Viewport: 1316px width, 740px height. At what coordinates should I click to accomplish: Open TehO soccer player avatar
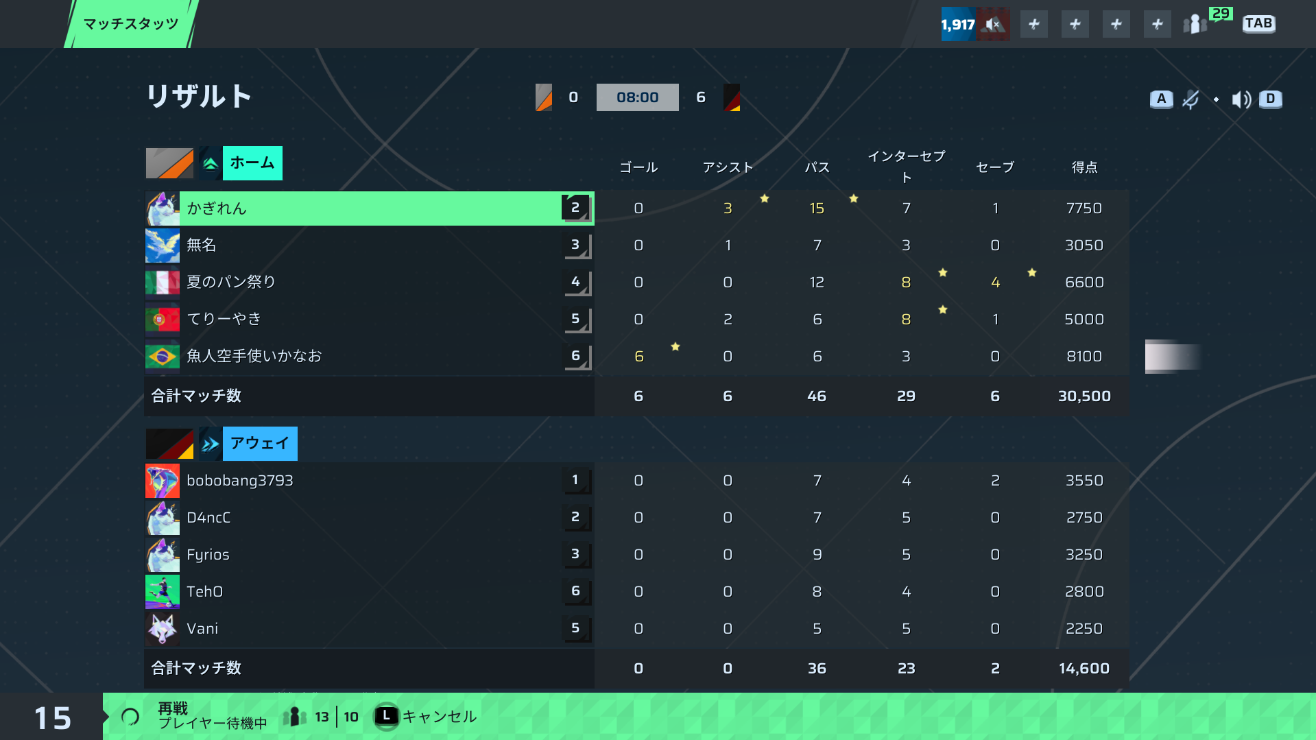[163, 592]
